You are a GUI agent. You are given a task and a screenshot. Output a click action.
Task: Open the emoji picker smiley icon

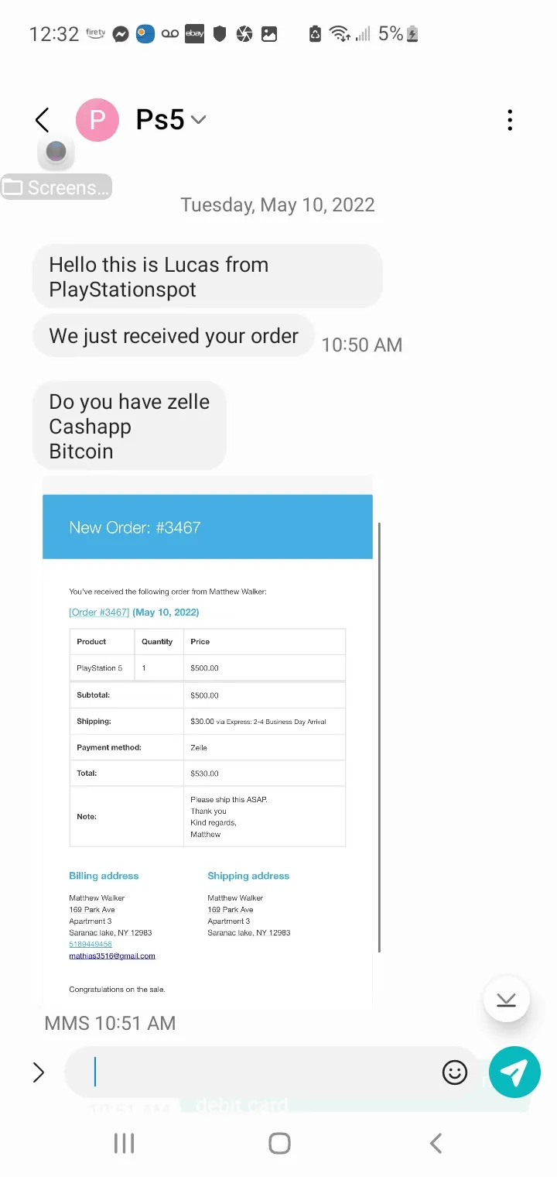(455, 1072)
